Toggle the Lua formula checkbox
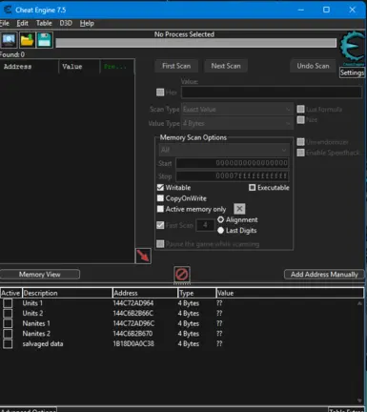The height and width of the screenshot is (412, 367). tap(300, 109)
